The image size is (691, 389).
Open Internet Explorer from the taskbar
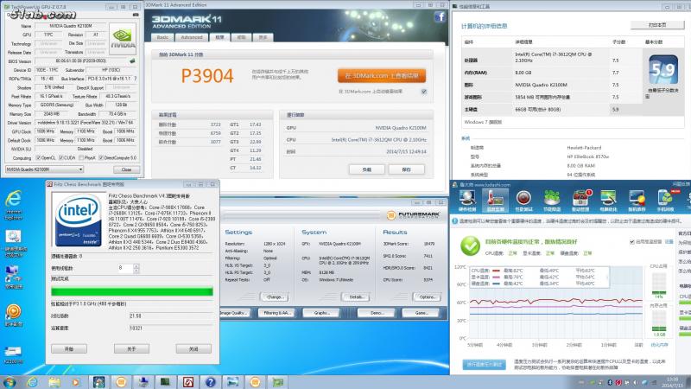[32, 382]
